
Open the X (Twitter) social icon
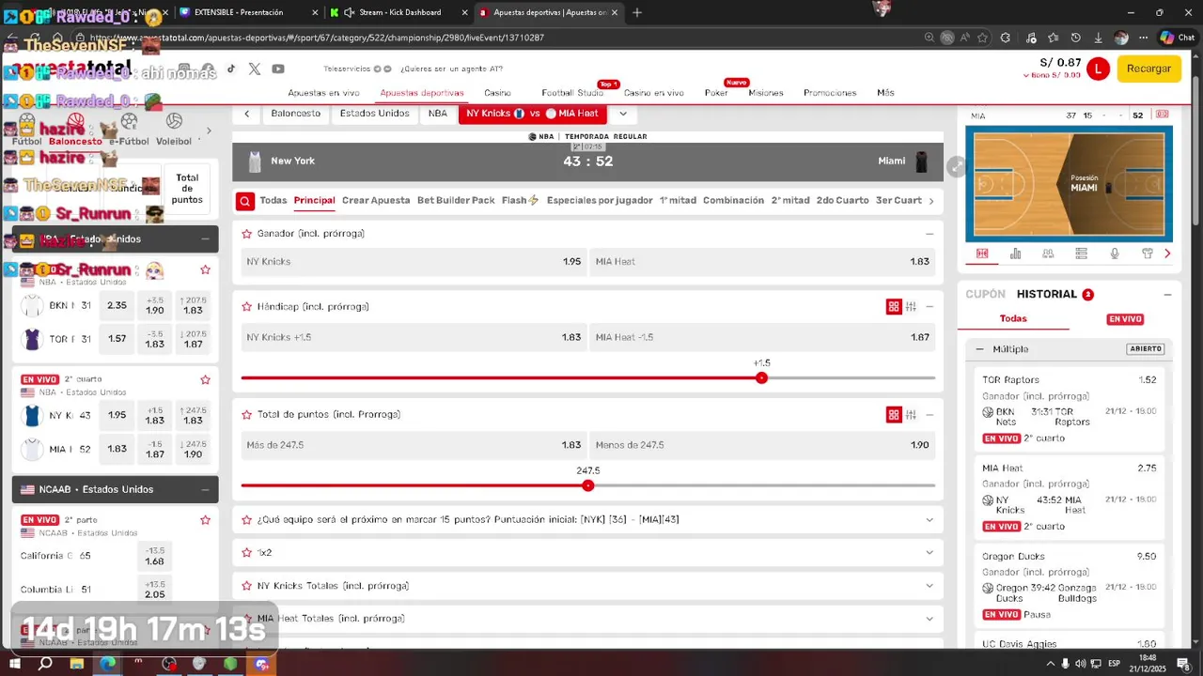coord(255,69)
